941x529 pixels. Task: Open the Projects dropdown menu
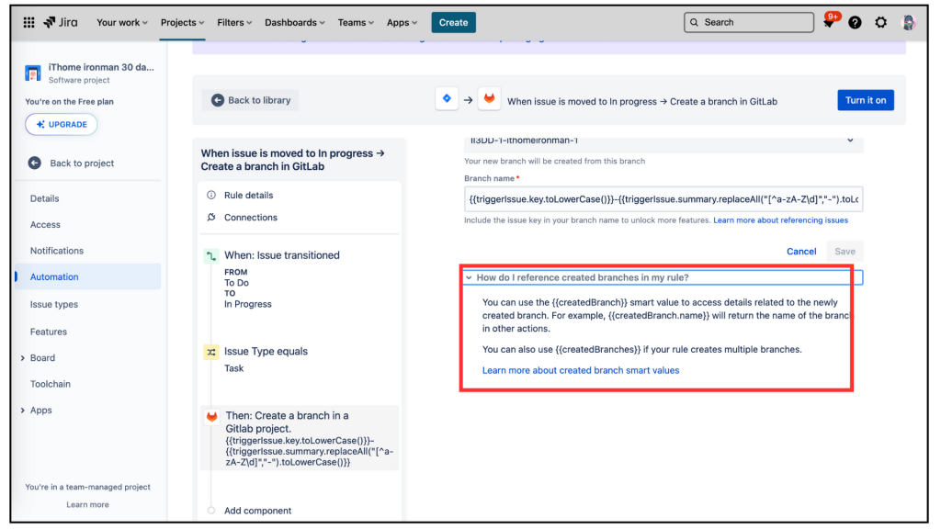pyautogui.click(x=183, y=22)
